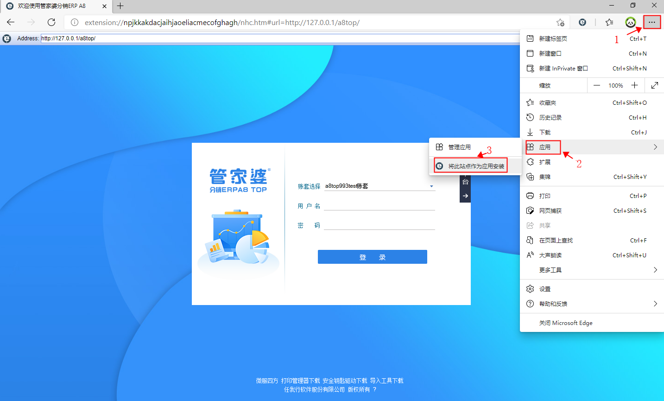
Task: Click the panda profile avatar icon
Action: click(x=630, y=22)
